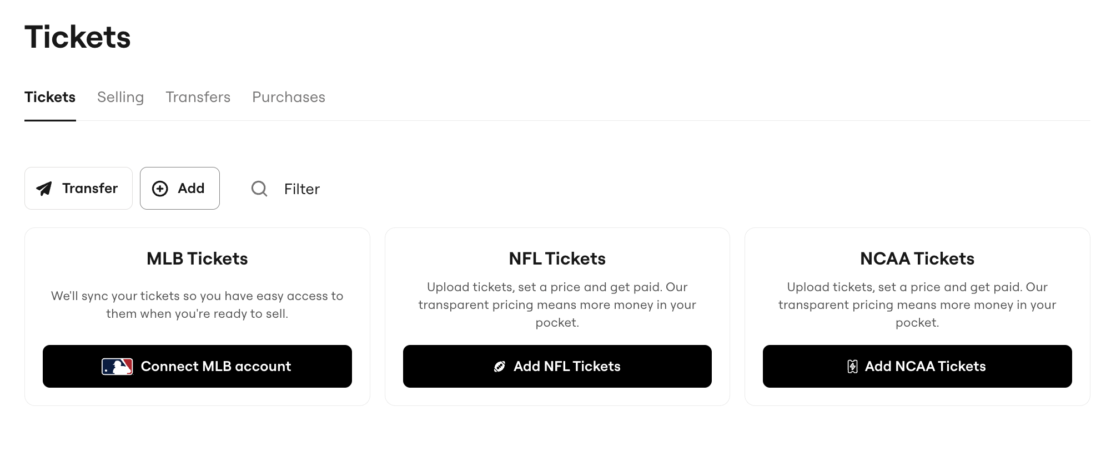Switch to the Selling tab
The image size is (1106, 457).
click(x=120, y=97)
